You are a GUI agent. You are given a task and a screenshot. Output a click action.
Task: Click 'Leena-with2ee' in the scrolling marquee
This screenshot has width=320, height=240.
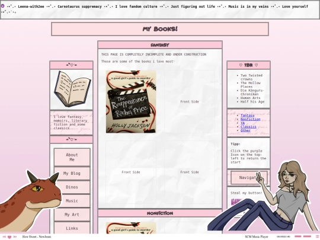coord(31,7)
